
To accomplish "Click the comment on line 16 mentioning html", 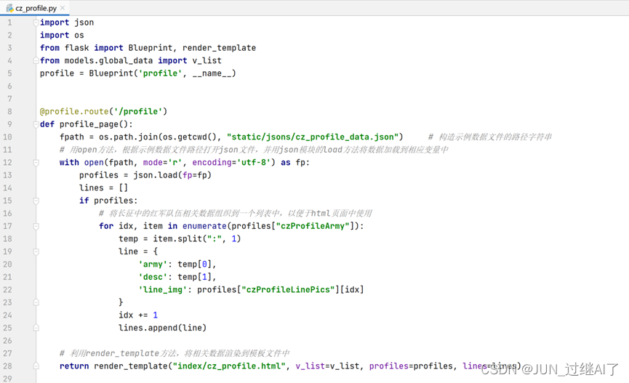I will (236, 214).
